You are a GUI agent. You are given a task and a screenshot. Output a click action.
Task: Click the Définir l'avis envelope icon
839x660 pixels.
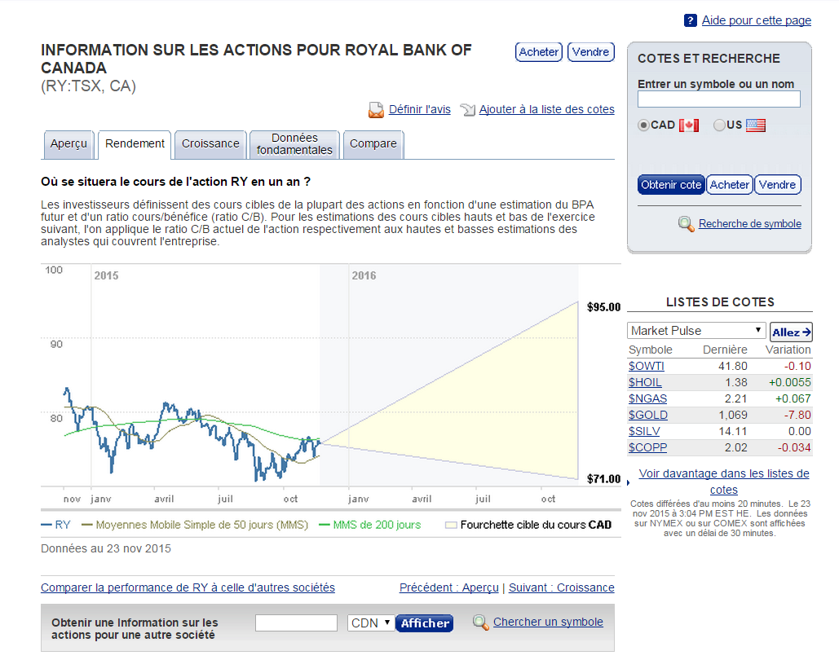[376, 110]
